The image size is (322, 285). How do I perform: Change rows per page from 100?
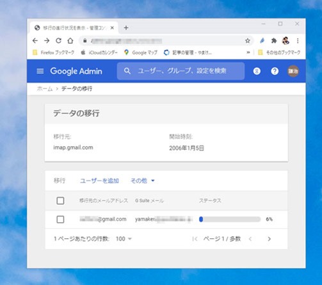[124, 239]
